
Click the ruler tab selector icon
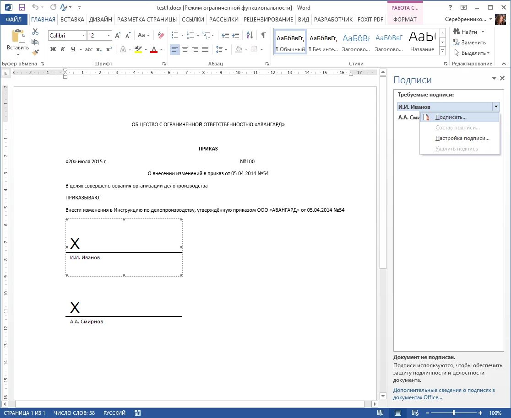point(5,73)
